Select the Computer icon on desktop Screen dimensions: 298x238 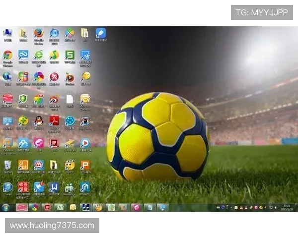[7, 34]
